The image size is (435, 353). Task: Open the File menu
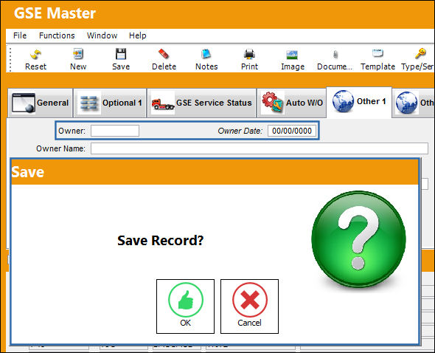coord(20,35)
